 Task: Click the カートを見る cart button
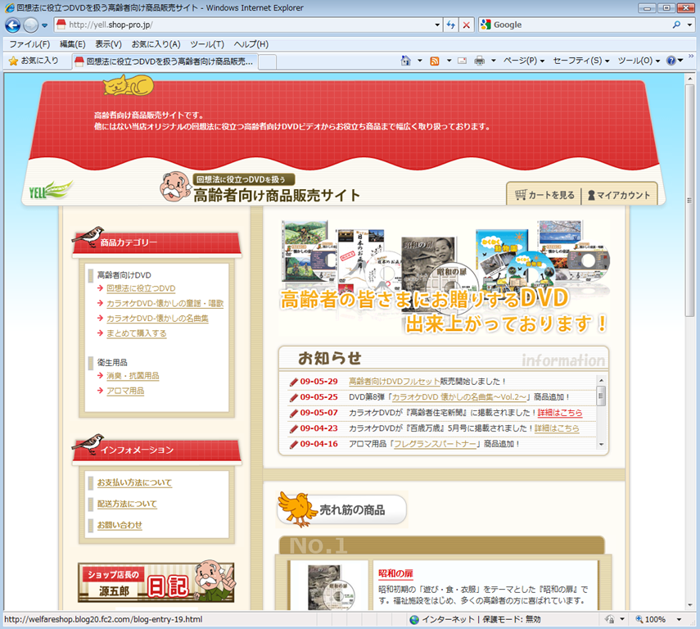point(544,195)
